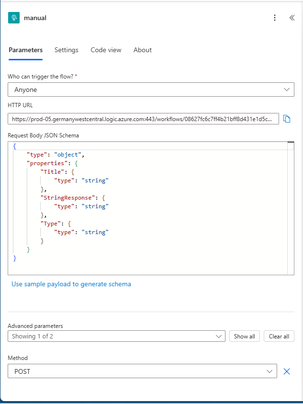
Task: Copy the HTTP URL with copy icon
Action: (287, 119)
